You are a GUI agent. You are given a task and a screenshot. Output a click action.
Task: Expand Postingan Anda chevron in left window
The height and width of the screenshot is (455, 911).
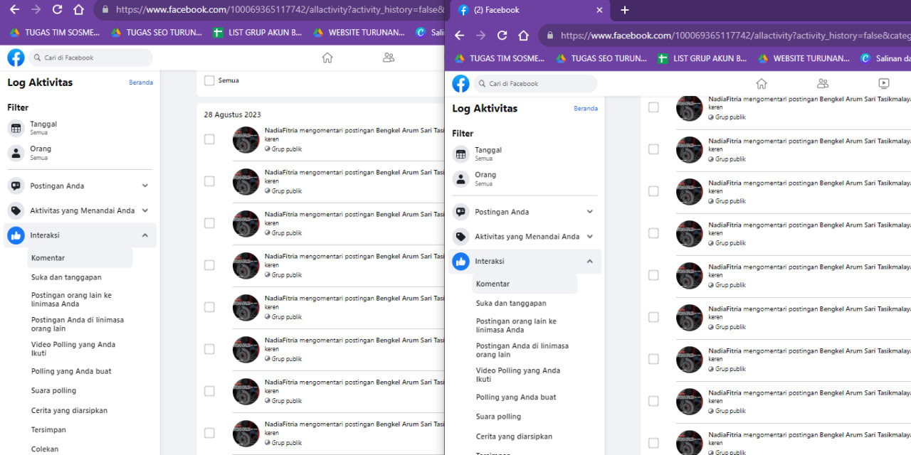point(145,186)
